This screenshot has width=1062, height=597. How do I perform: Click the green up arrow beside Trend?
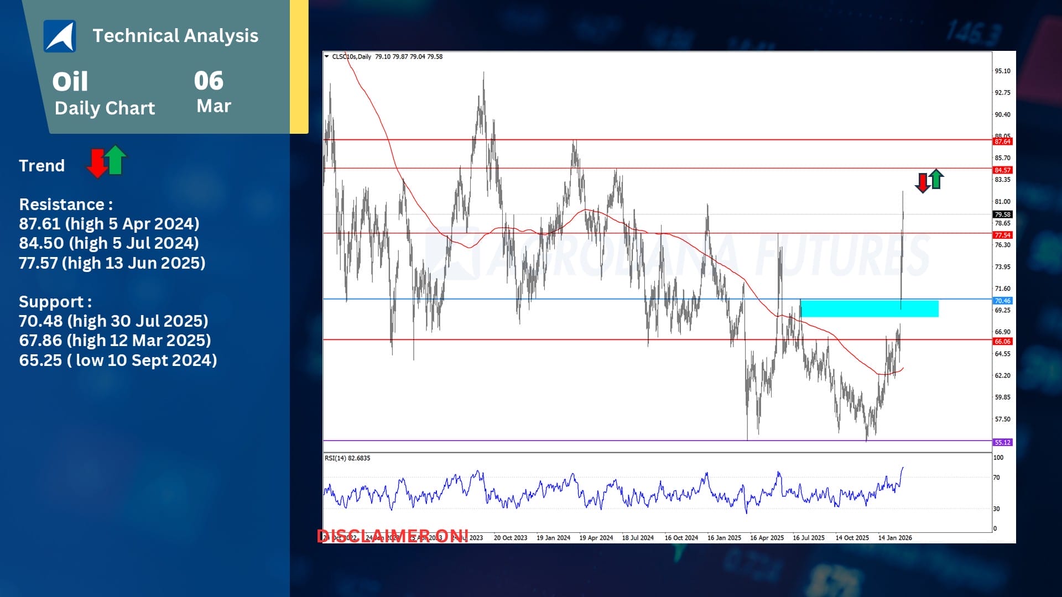(x=116, y=160)
